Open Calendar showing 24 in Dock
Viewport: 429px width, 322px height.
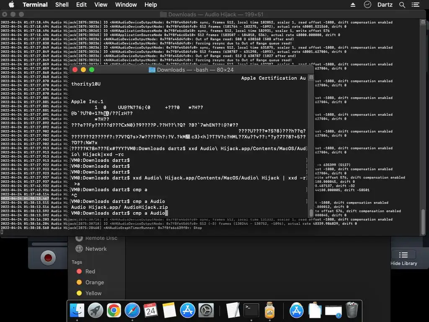tap(151, 311)
